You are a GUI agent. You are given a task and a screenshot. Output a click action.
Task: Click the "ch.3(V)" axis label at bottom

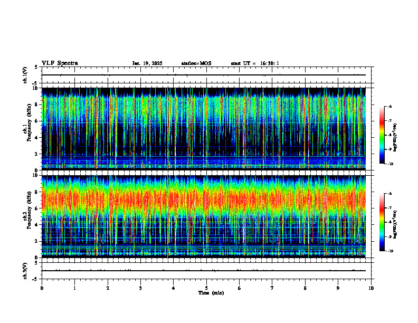coord(25,271)
